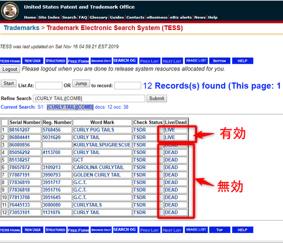Screen dimensions: 283x243
Task: Focus the List At input field
Action: click(49, 85)
